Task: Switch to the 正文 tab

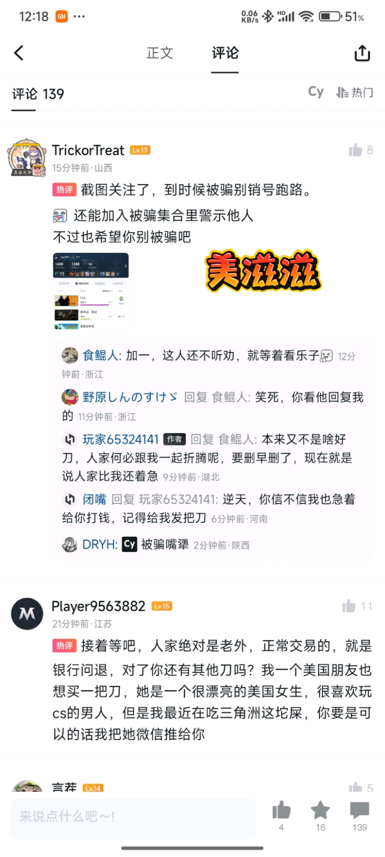Action: click(160, 53)
